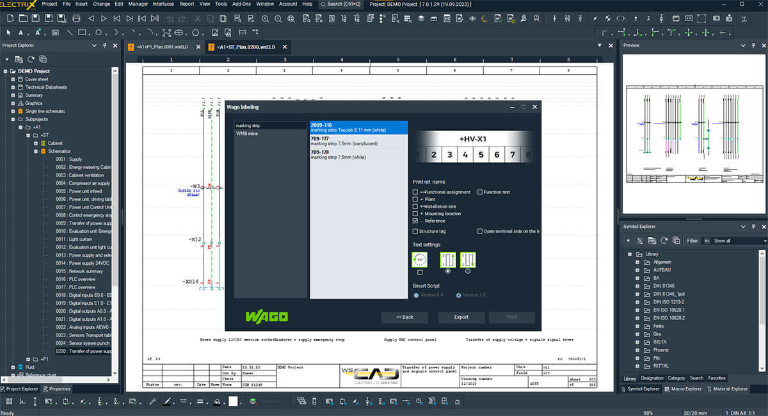Expand the +P1 folder node
768x416 pixels.
(x=28, y=359)
